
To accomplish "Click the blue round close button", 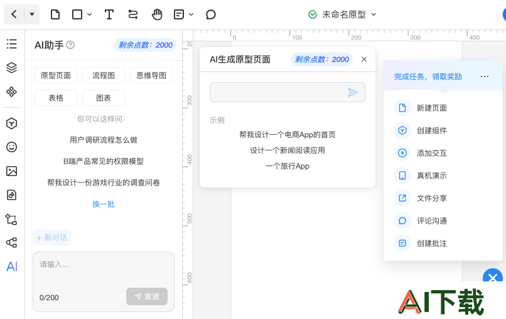I will pos(493,276).
